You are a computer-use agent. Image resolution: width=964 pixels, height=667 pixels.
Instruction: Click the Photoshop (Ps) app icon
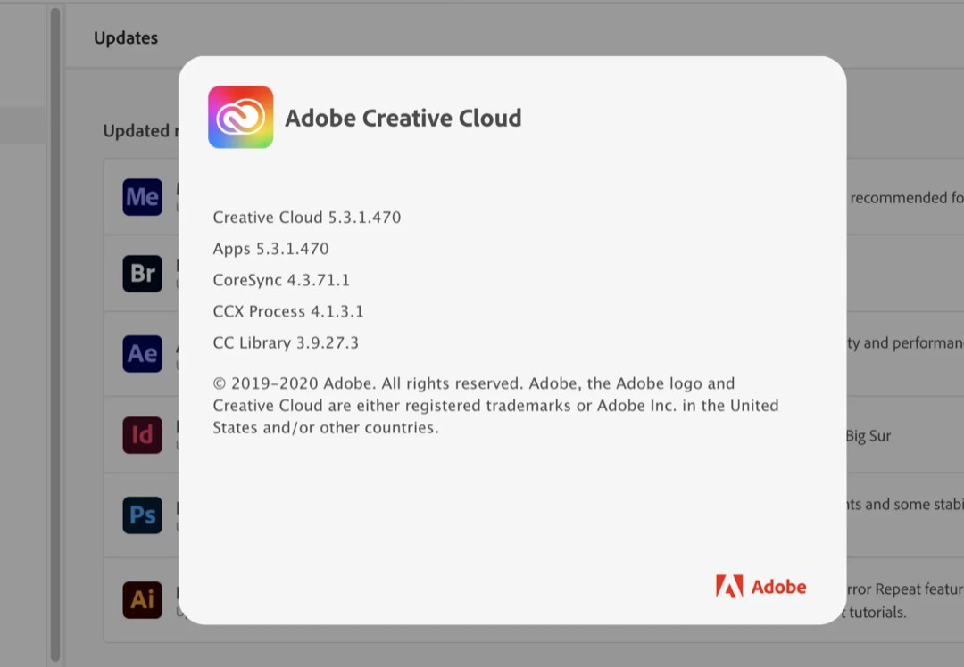point(142,515)
